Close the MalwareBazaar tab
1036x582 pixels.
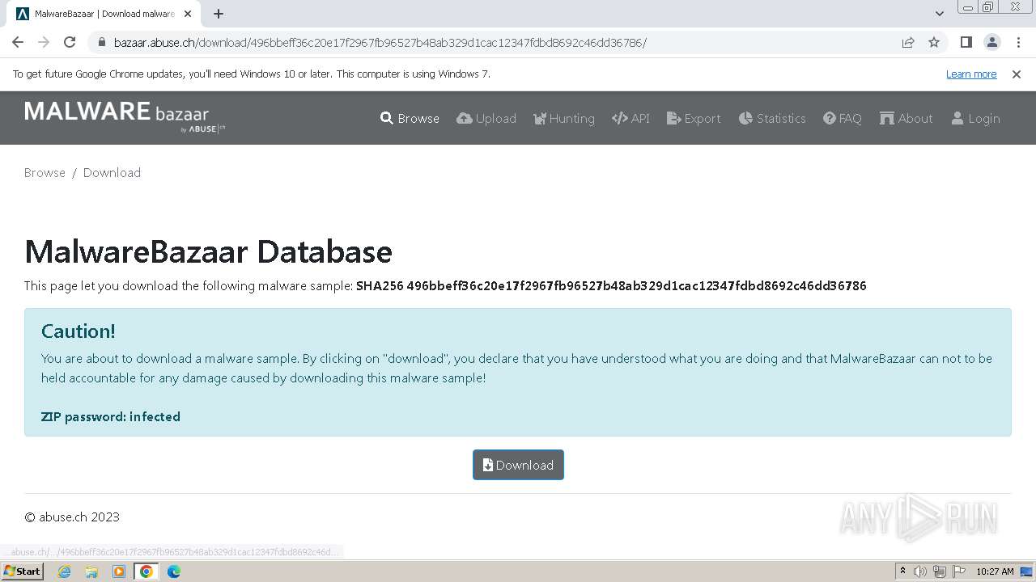(188, 14)
